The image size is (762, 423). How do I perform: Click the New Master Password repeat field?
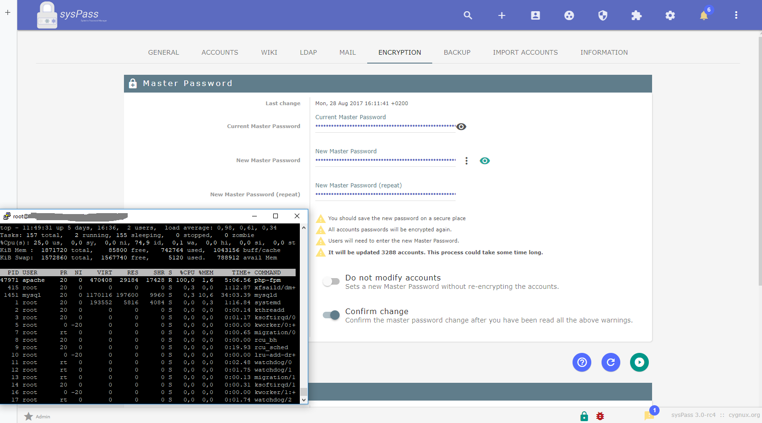[385, 194]
